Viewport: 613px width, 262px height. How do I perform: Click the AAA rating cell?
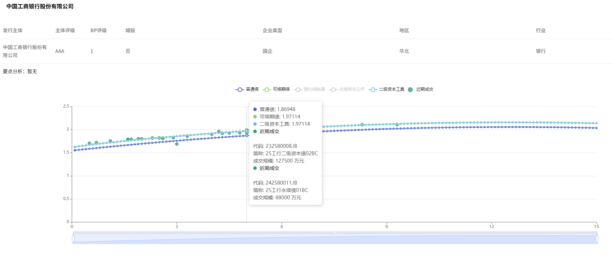(60, 51)
